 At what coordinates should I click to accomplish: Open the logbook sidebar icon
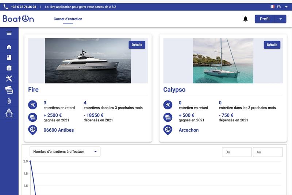pyautogui.click(x=9, y=58)
